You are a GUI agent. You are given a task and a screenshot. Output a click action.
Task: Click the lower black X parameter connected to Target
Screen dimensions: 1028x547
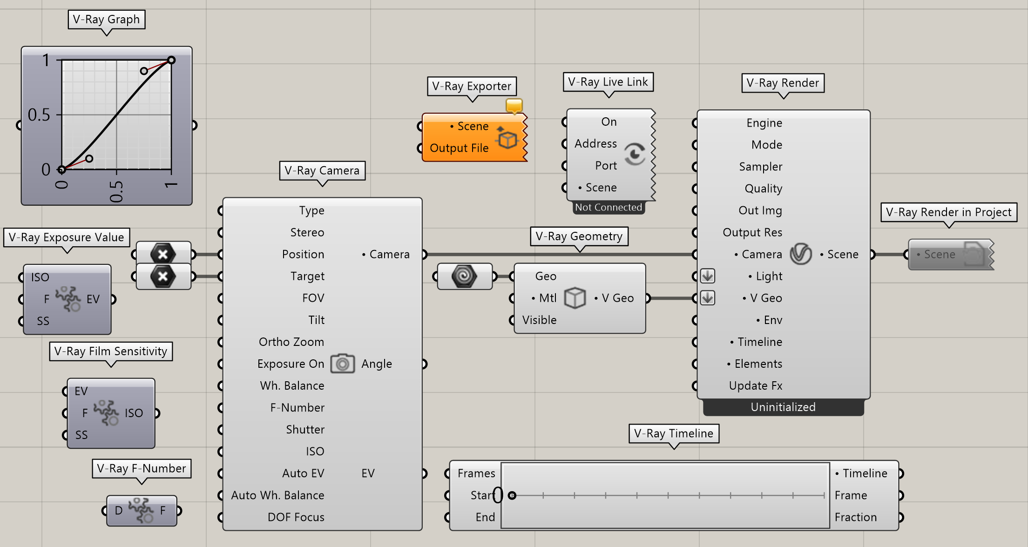(x=163, y=277)
